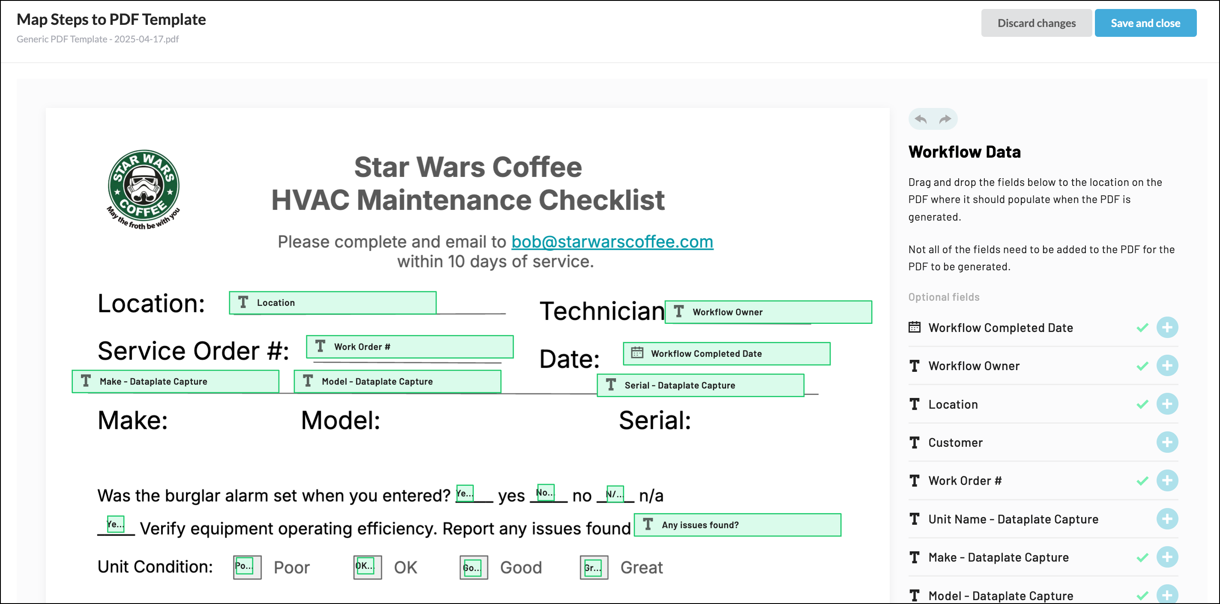Click filename 'Generic PDF Template - 2025-04-17.pdf'
Image resolution: width=1220 pixels, height=604 pixels.
pyautogui.click(x=98, y=39)
